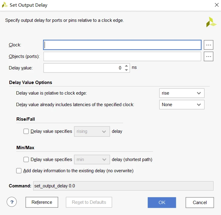Increase Delay value with up arrow
Viewport: 221px width, 215px height.
(x=126, y=66)
